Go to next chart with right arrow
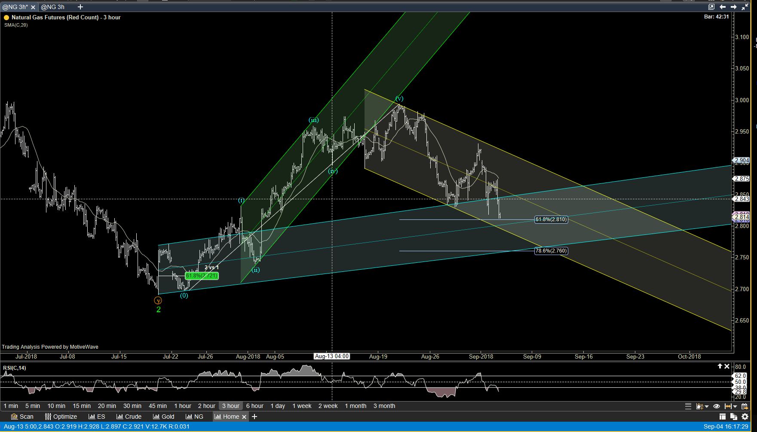Image resolution: width=757 pixels, height=432 pixels. click(734, 7)
